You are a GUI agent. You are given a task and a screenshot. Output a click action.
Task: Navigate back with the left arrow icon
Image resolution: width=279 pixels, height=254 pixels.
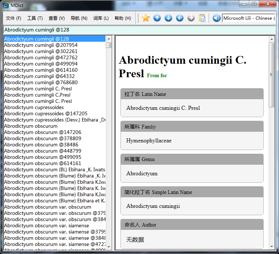click(x=180, y=18)
